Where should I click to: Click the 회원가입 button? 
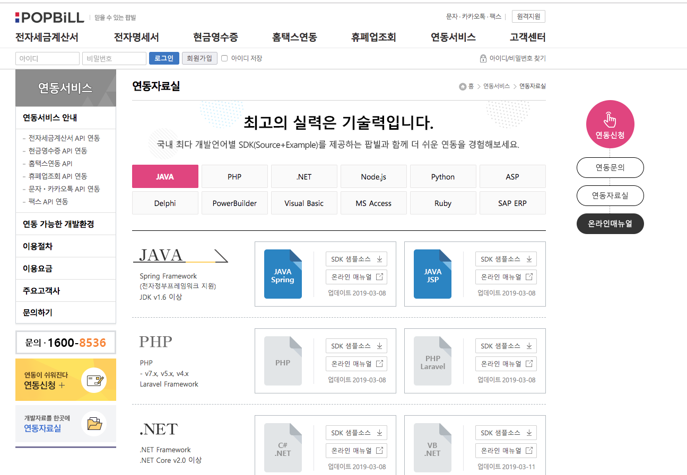[199, 58]
